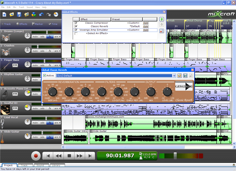Expand arm dropdown on Slide Guitar track
Screen dimensions: 236x171
pyautogui.click(x=60, y=137)
